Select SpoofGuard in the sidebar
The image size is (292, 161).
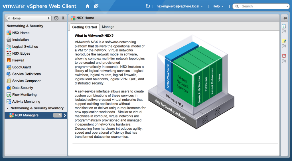click(x=21, y=67)
